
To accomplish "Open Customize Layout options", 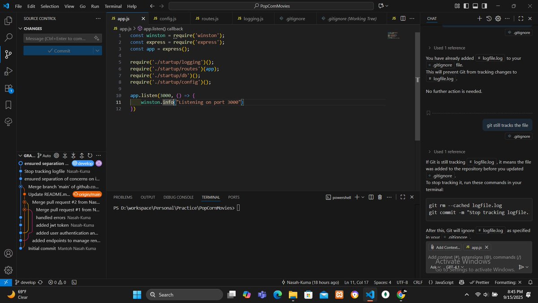I will 457,6.
